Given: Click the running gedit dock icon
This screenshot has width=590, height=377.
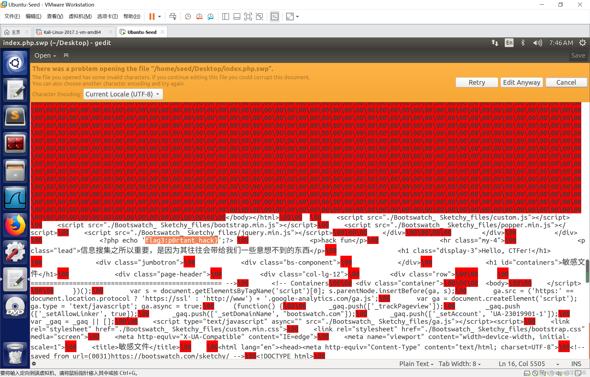Looking at the screenshot, I should coord(15,279).
